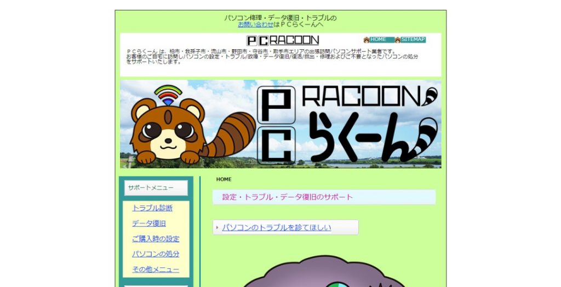The width and height of the screenshot is (561, 287).
Task: Open トラブル診断 in the support menu
Action: pos(152,208)
